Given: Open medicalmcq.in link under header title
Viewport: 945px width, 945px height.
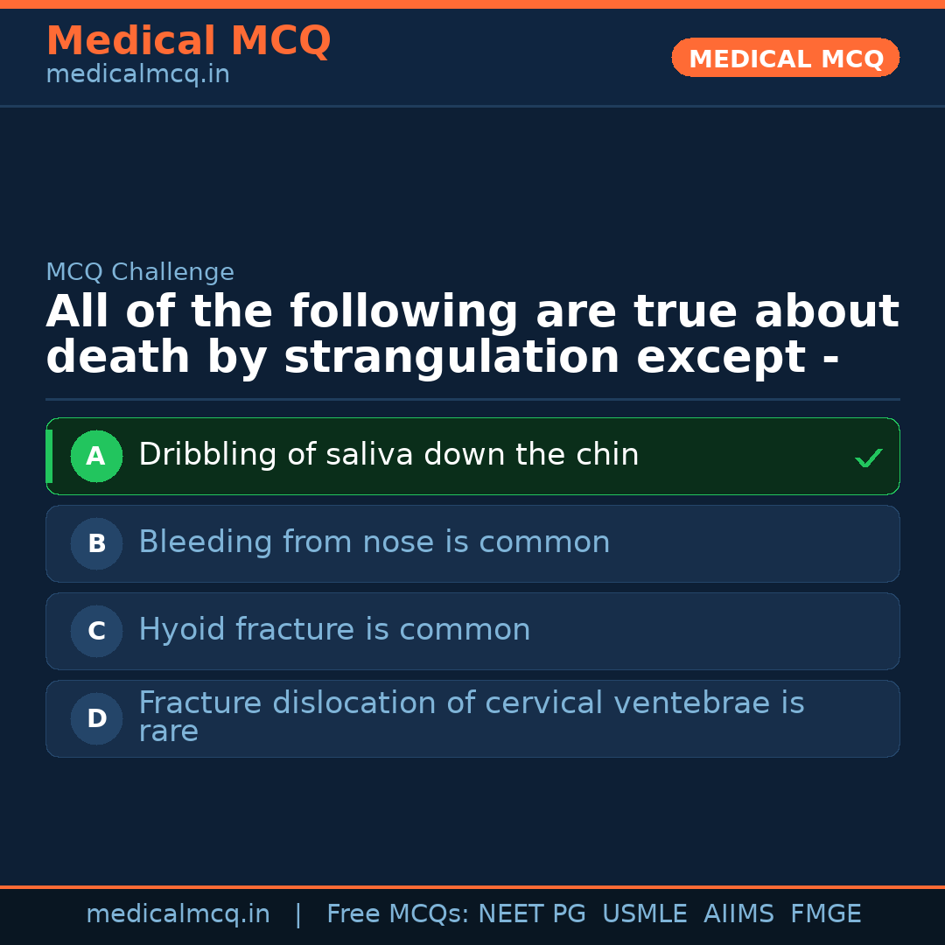Looking at the screenshot, I should pos(137,75).
